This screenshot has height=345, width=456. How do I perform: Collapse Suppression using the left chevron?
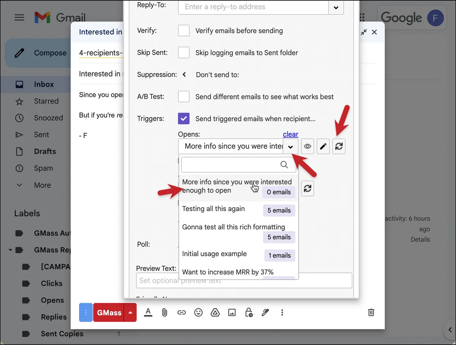[x=184, y=75]
